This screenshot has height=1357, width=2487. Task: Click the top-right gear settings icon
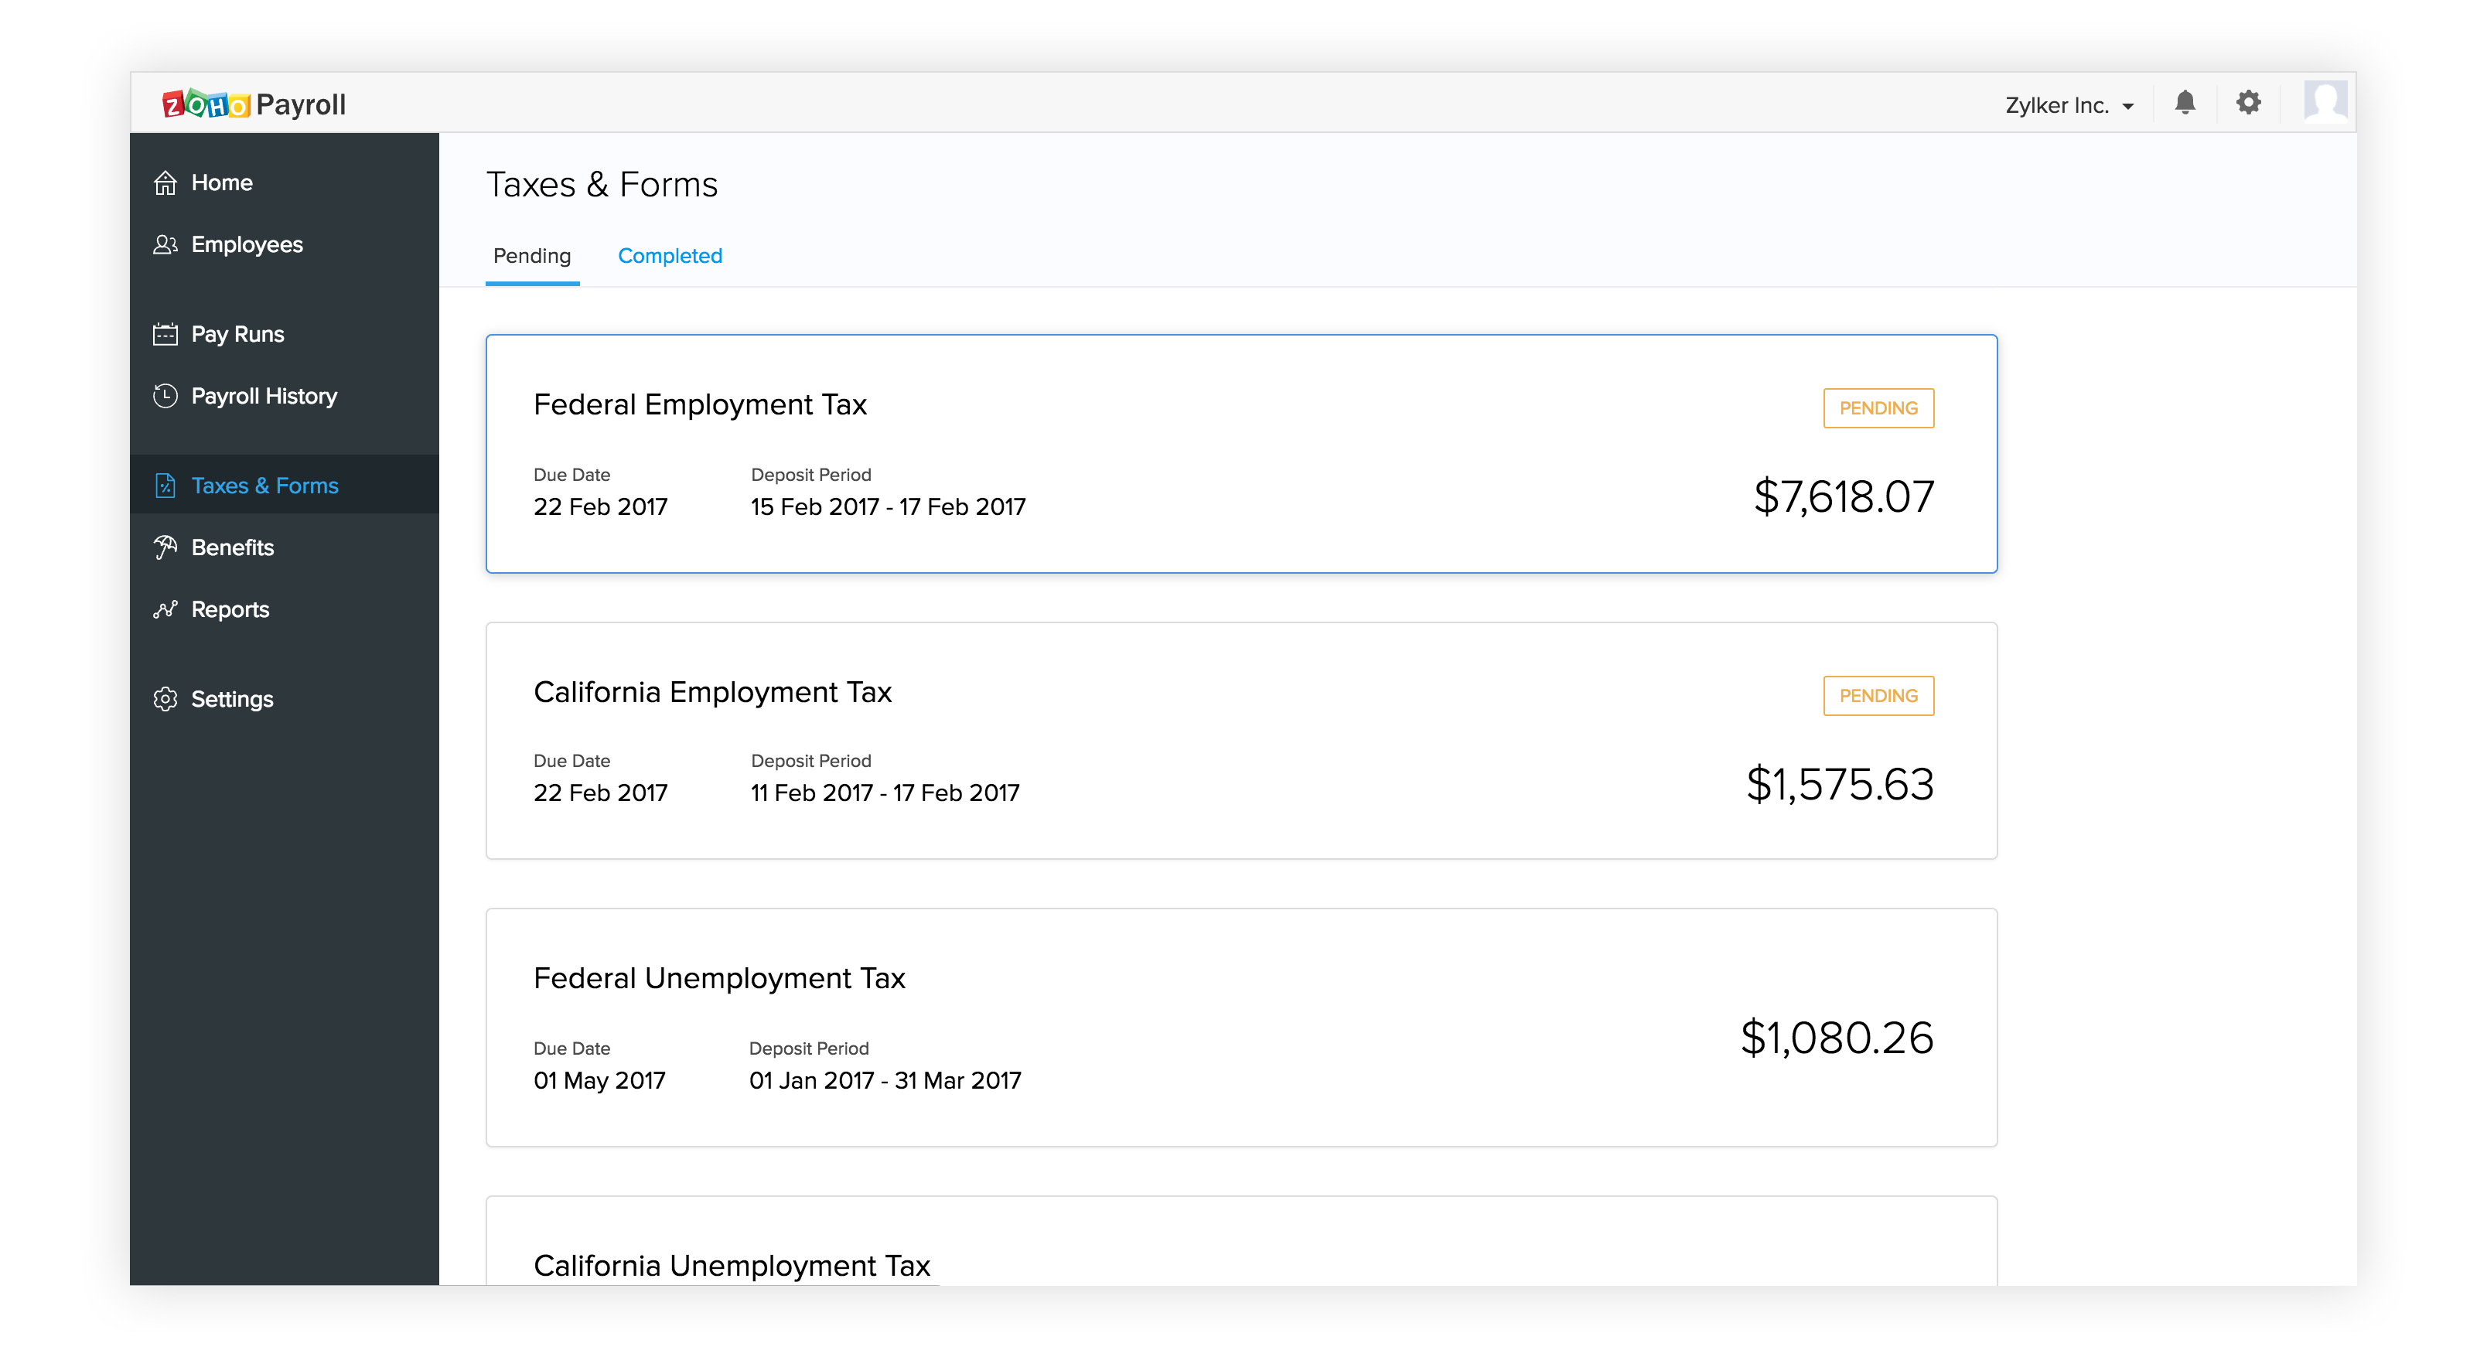point(2249,104)
